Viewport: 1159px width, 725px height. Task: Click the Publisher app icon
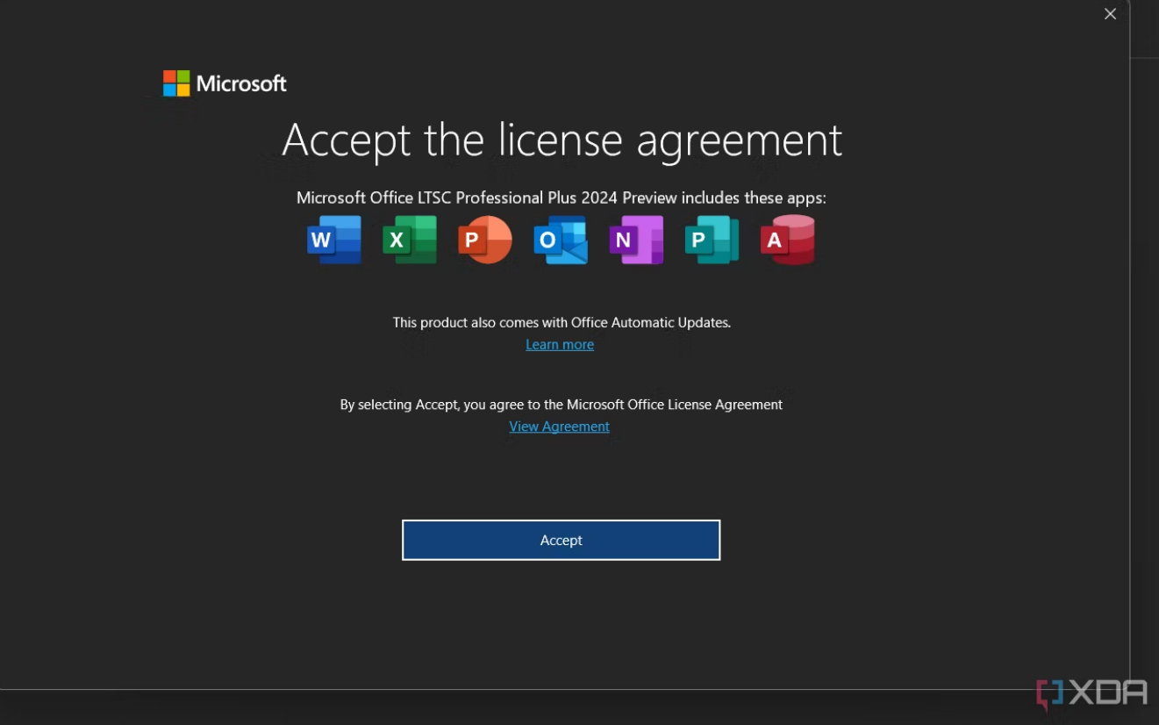(x=712, y=240)
